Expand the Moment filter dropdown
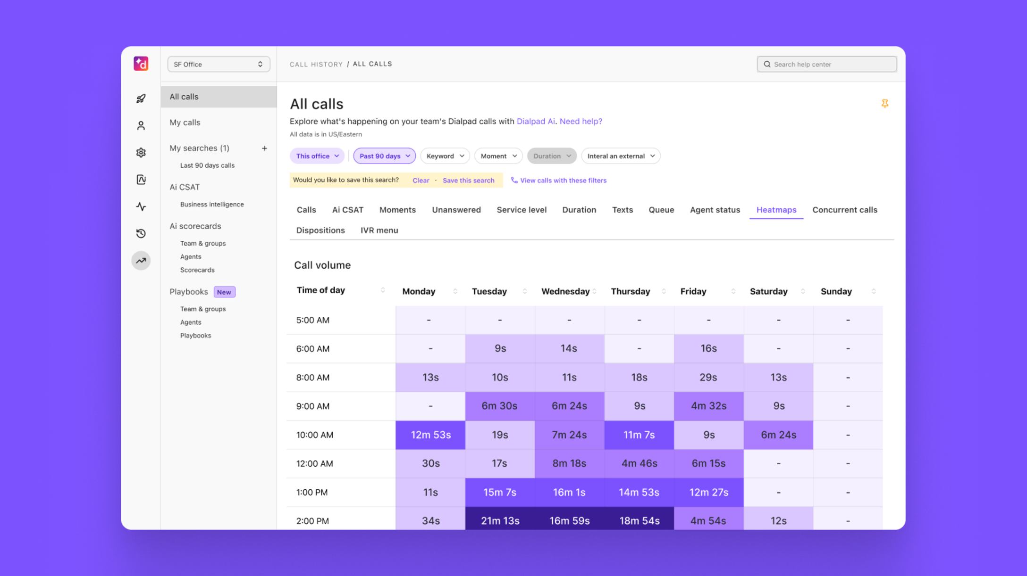 click(498, 156)
